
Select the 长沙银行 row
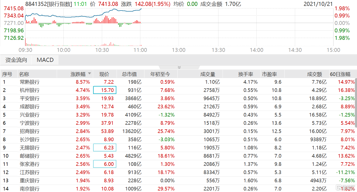click(177, 140)
